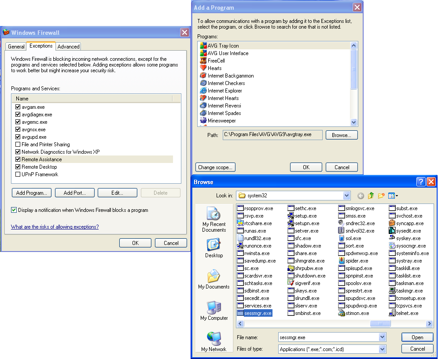
Task: Select the sndrec32.exe file icon
Action: 341,223
